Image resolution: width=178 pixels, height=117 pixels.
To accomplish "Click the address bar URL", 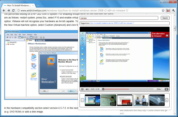I will pyautogui.click(x=74, y=10).
